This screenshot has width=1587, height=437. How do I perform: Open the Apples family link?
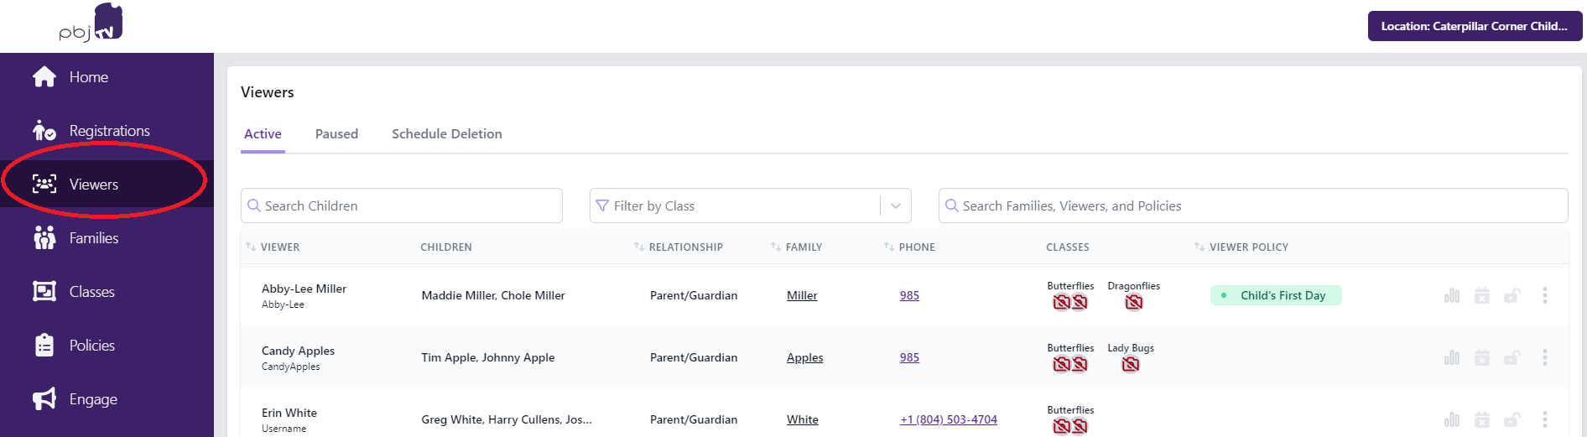click(804, 357)
